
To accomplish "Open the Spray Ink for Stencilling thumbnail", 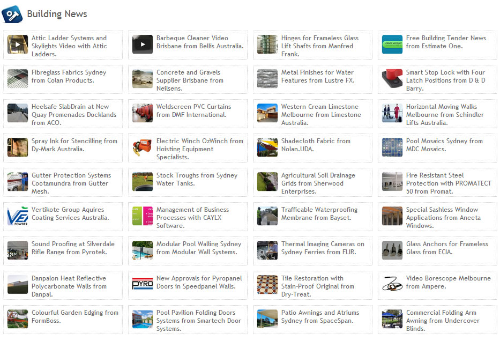I will [18, 147].
